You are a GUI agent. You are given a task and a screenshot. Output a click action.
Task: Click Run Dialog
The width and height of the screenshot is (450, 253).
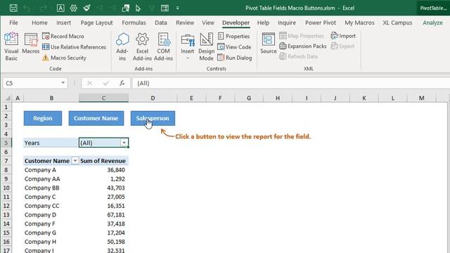(234, 58)
